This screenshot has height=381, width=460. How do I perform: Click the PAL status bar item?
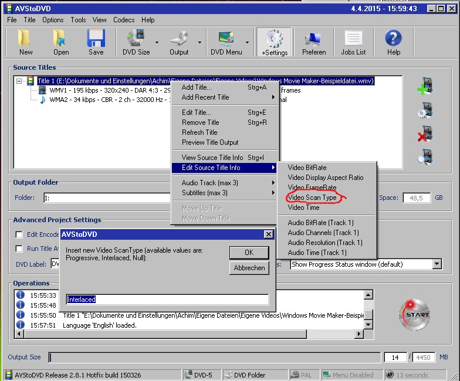(303, 375)
